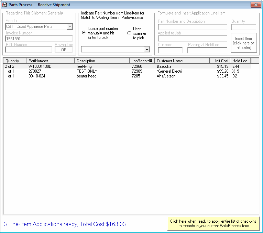Select the 'User scanner to pick' option
This screenshot has height=233, width=263.
[129, 33]
